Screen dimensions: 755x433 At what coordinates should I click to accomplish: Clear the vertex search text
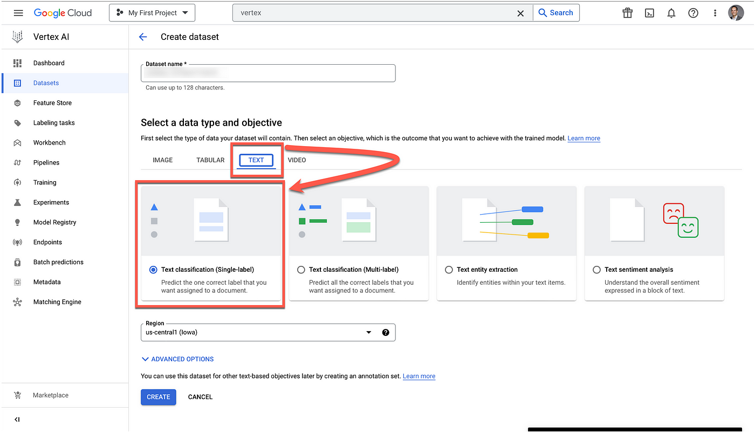tap(520, 13)
